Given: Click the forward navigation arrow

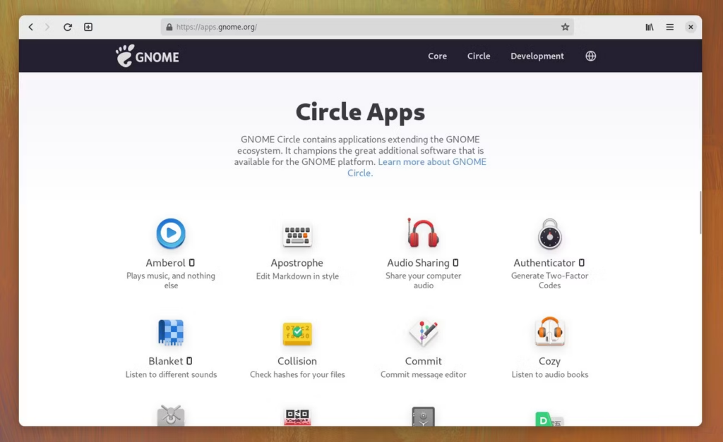Looking at the screenshot, I should (47, 27).
